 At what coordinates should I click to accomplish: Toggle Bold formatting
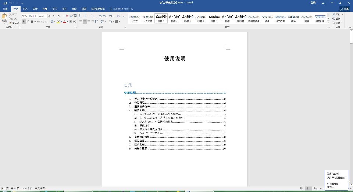click(x=24, y=22)
